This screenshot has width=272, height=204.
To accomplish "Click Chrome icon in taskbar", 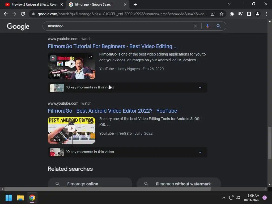I will click(32, 198).
